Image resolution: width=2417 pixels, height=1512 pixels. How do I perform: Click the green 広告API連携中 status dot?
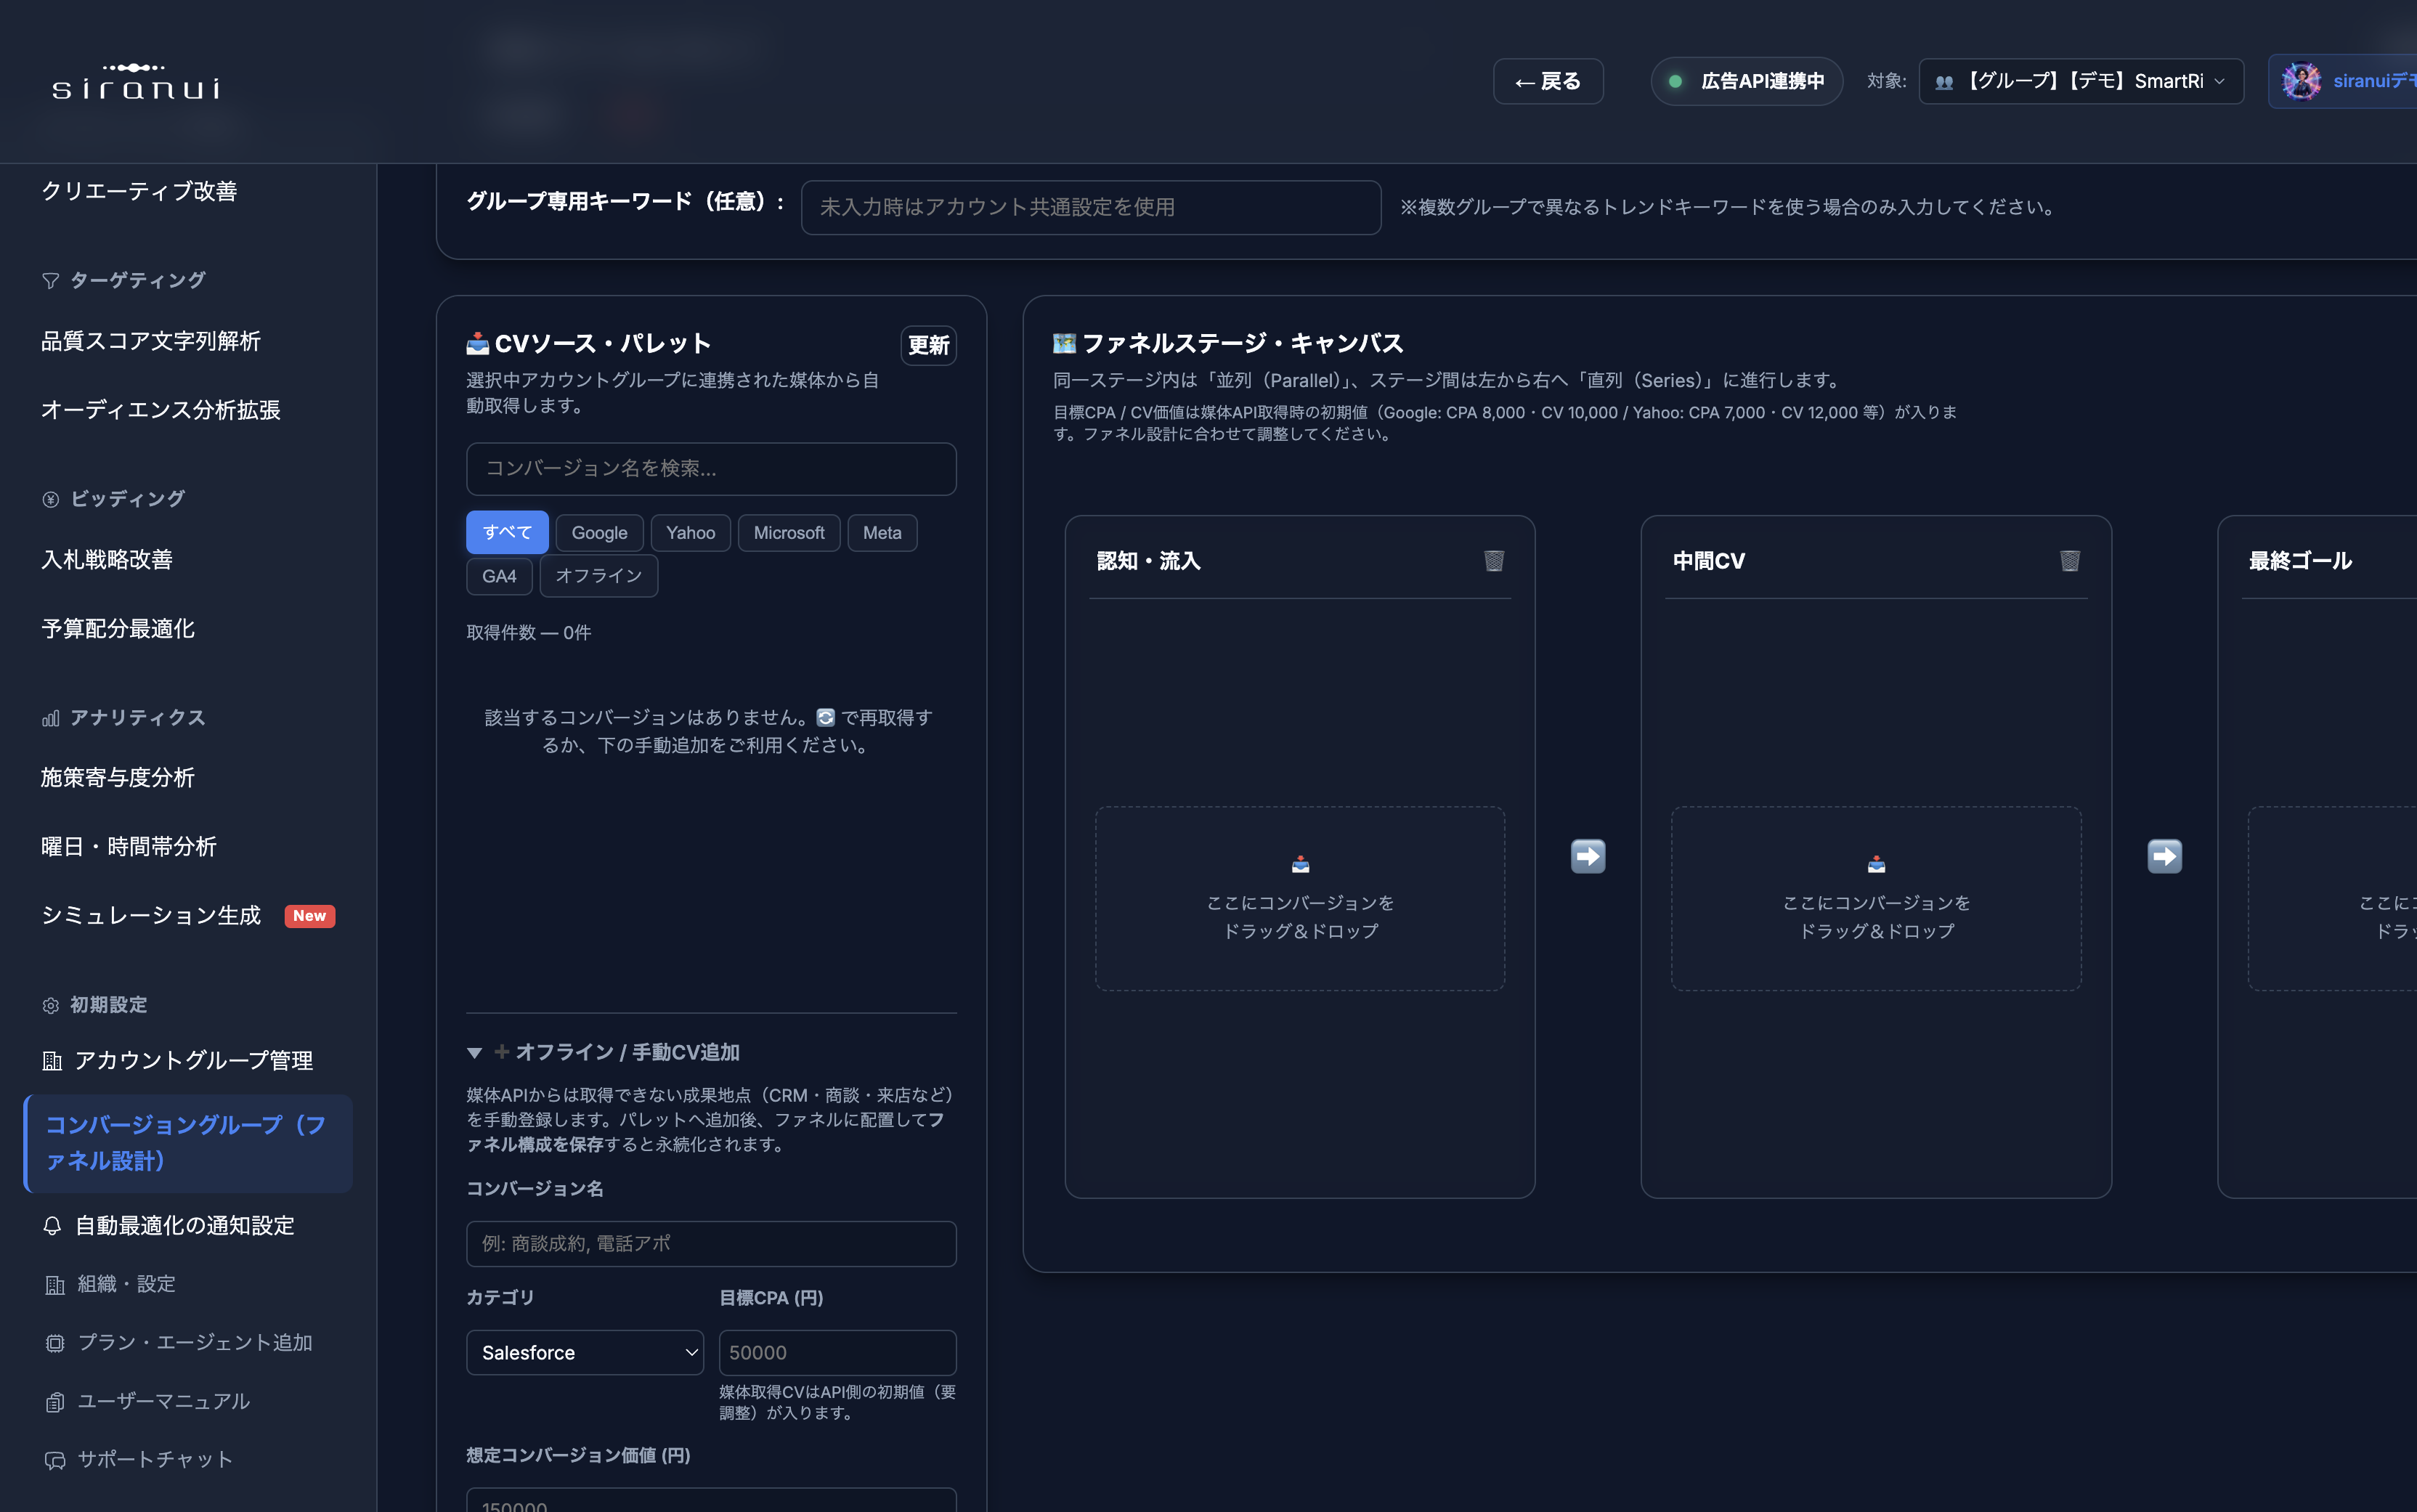[1675, 81]
